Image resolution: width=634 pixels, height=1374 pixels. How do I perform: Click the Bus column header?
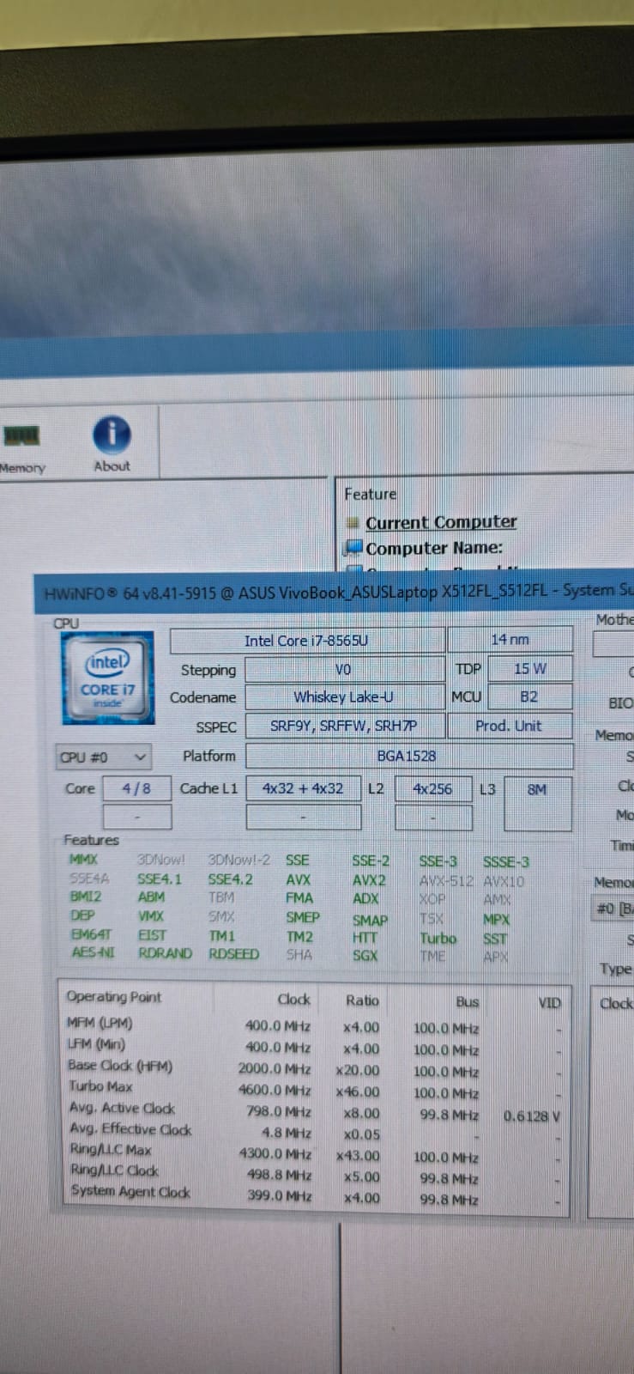[468, 1001]
